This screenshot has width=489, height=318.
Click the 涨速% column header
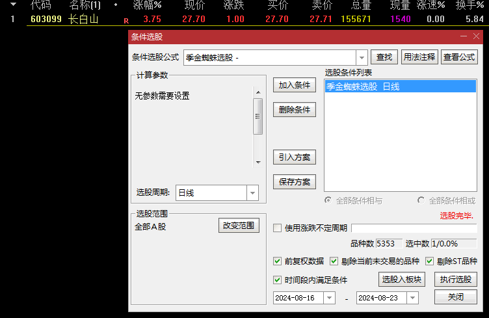click(x=430, y=5)
